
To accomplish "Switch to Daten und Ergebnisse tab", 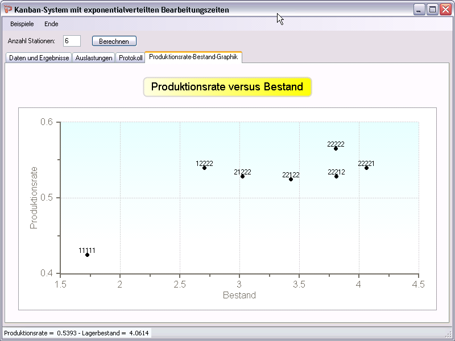I will [x=39, y=58].
